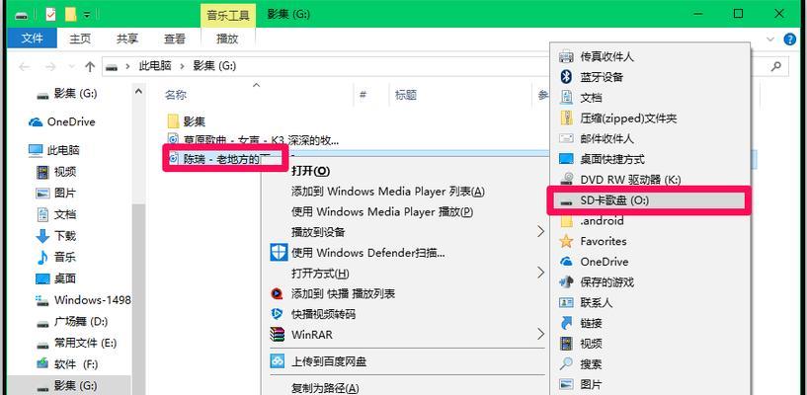
Task: Sort by the 名称 column header
Action: tap(176, 95)
